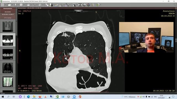Open File Explorer from taskbar
177x99 pixels.
(x=34, y=97)
